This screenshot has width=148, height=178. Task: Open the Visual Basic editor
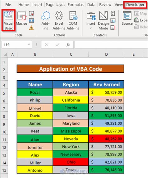coord(8,20)
